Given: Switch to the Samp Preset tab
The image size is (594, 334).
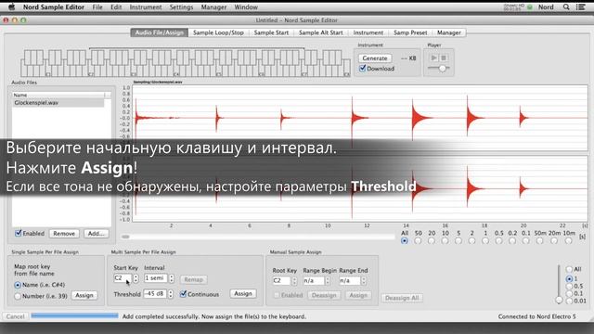Looking at the screenshot, I should 410,32.
